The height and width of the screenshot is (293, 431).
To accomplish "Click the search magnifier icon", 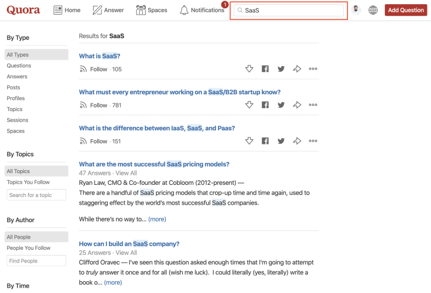I will [240, 10].
